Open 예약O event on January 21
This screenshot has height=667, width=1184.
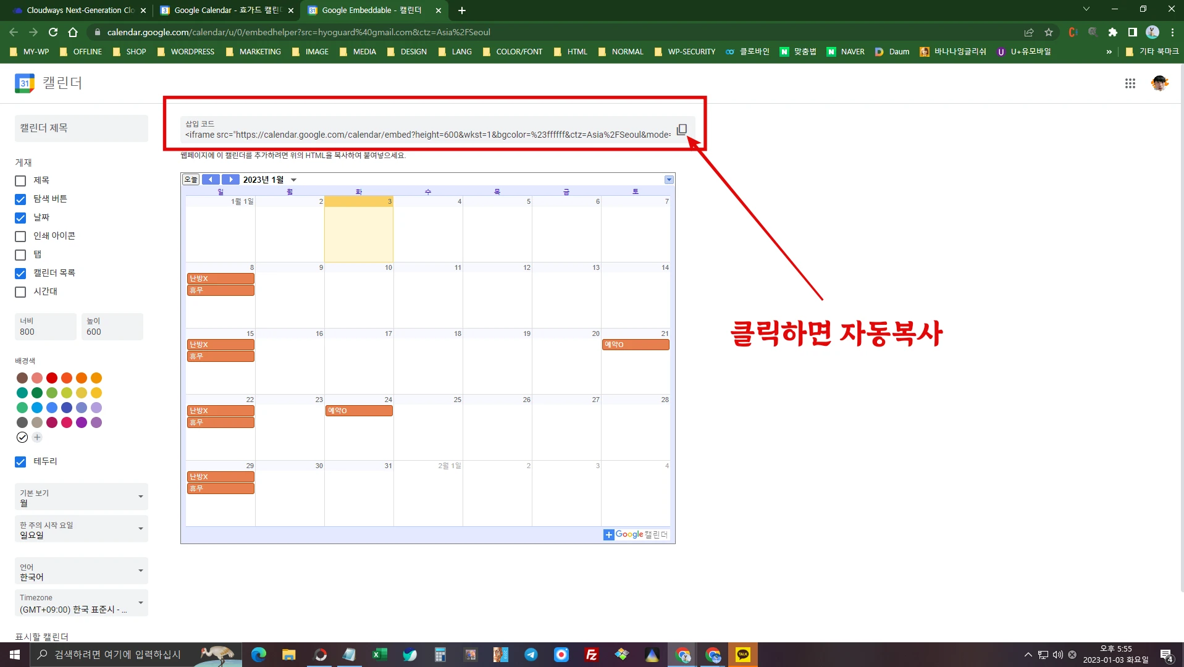click(636, 345)
